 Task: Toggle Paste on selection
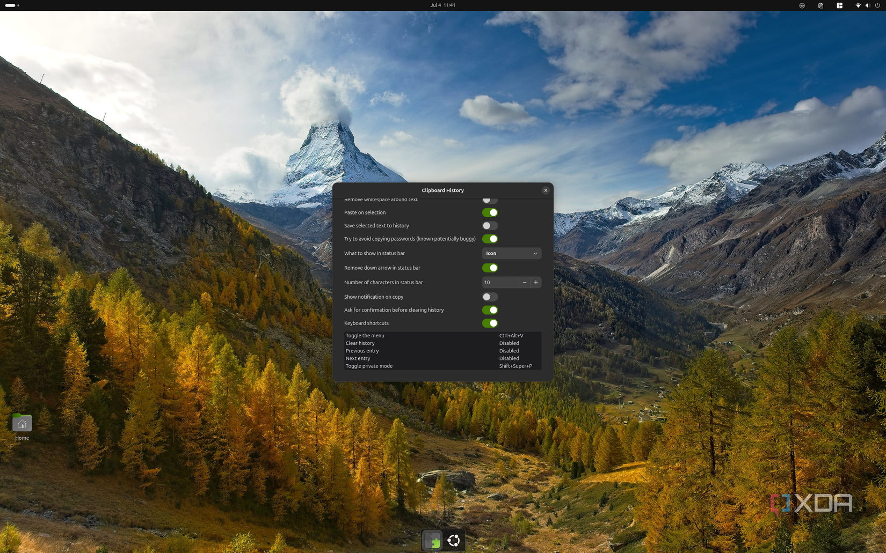[490, 212]
